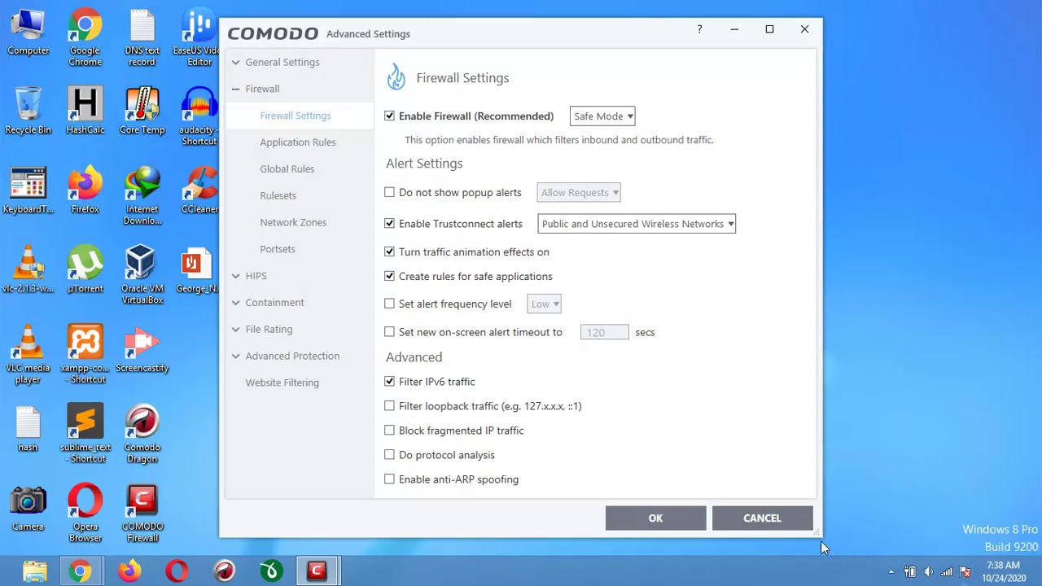The image size is (1042, 586).
Task: Open Website Filtering settings
Action: [282, 383]
